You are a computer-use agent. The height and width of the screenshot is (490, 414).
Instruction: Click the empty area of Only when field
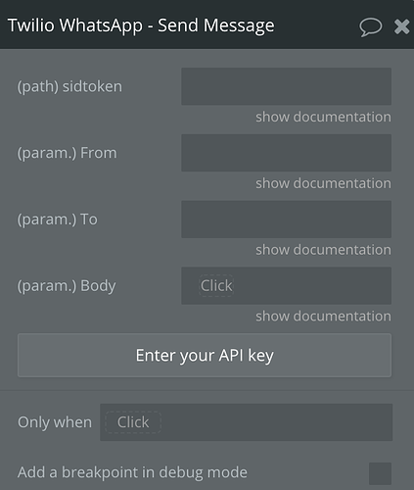point(277,422)
